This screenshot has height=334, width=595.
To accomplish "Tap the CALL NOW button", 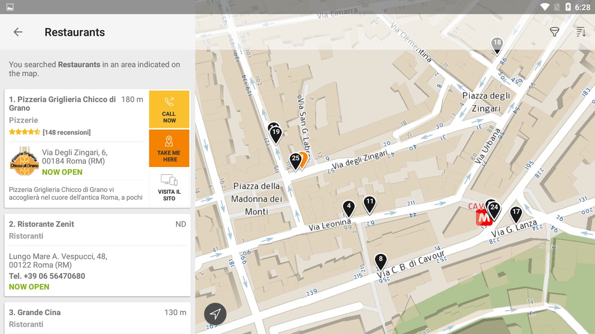I will click(169, 110).
